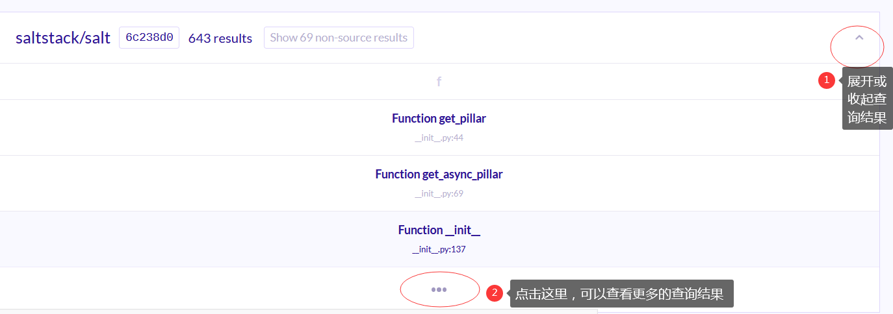Show 69 non-source results
The image size is (893, 314).
[x=339, y=38]
